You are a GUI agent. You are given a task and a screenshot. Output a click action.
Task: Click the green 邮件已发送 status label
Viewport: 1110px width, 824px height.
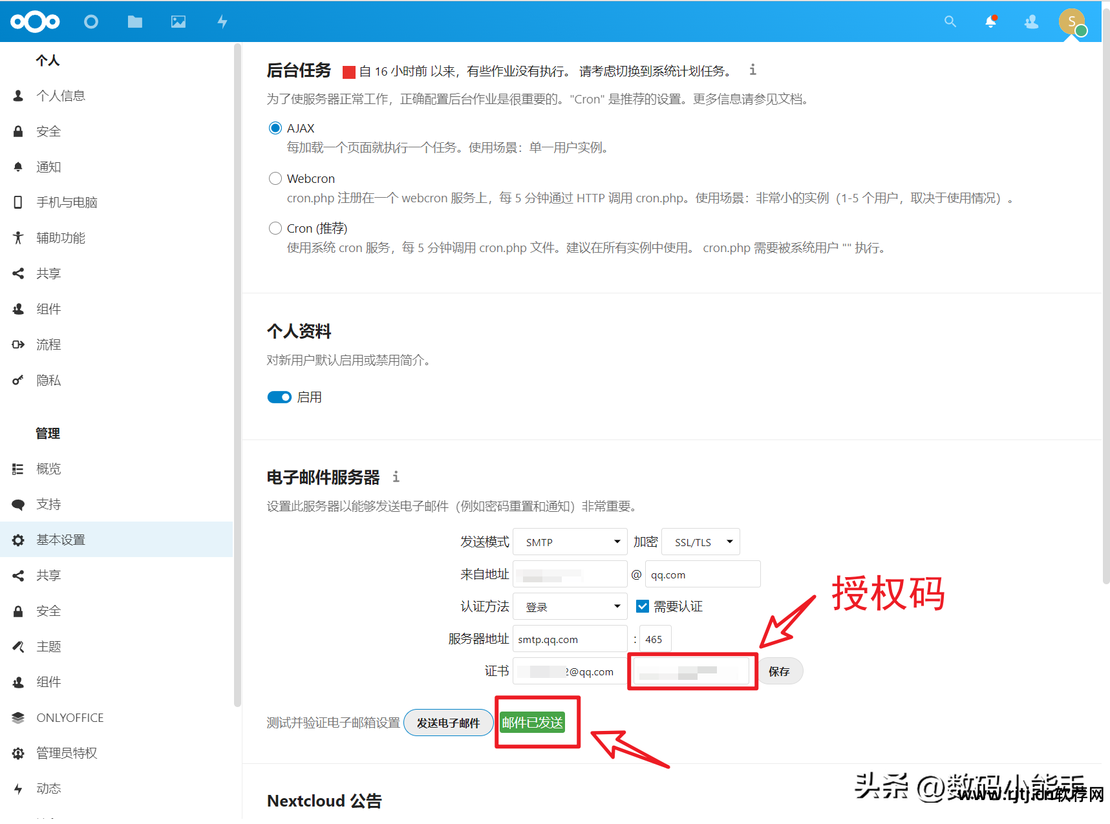(x=533, y=723)
